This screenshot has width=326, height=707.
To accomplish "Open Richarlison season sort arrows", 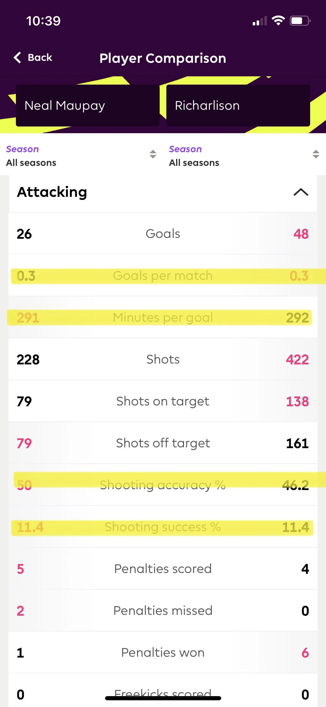I will [x=316, y=154].
